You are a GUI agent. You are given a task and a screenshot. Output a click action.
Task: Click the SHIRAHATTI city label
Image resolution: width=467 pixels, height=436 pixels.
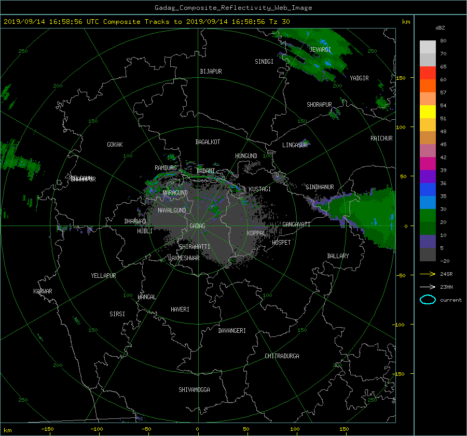[x=195, y=247]
